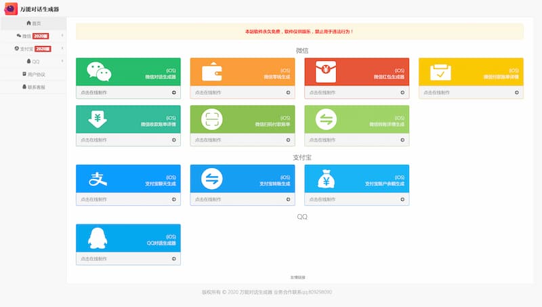Screen dimensions: 542x307
Task: Click the red notice banner text
Action: coord(299,31)
